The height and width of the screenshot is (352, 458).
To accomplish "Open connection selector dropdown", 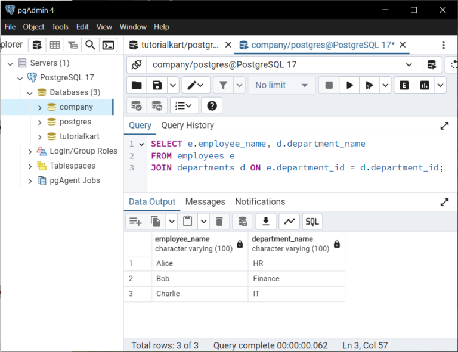I will pyautogui.click(x=409, y=65).
